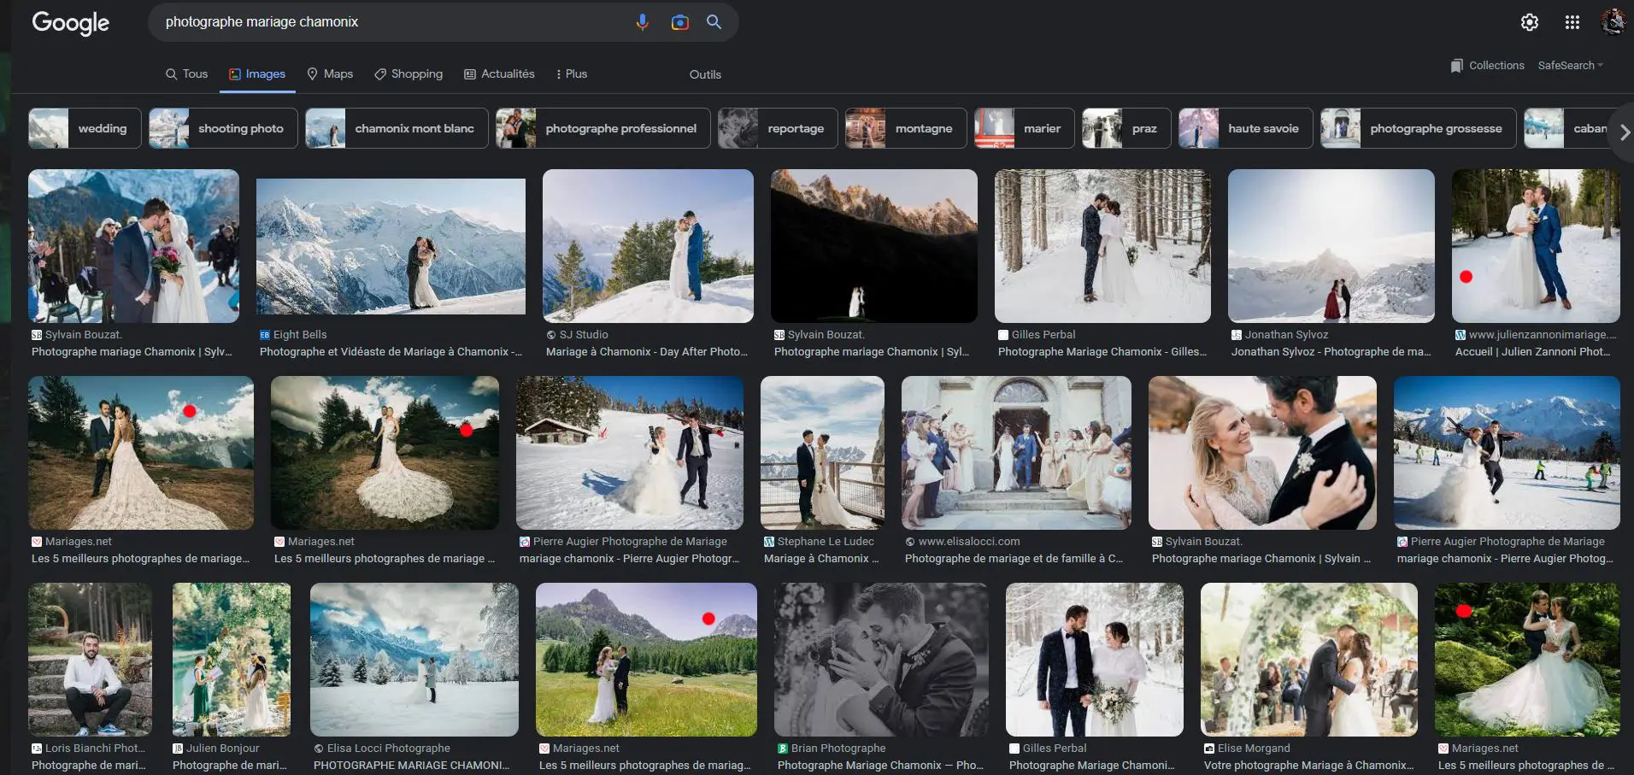Screen dimensions: 1634x775
Task: Switch to the Shopping tab
Action: [x=408, y=74]
